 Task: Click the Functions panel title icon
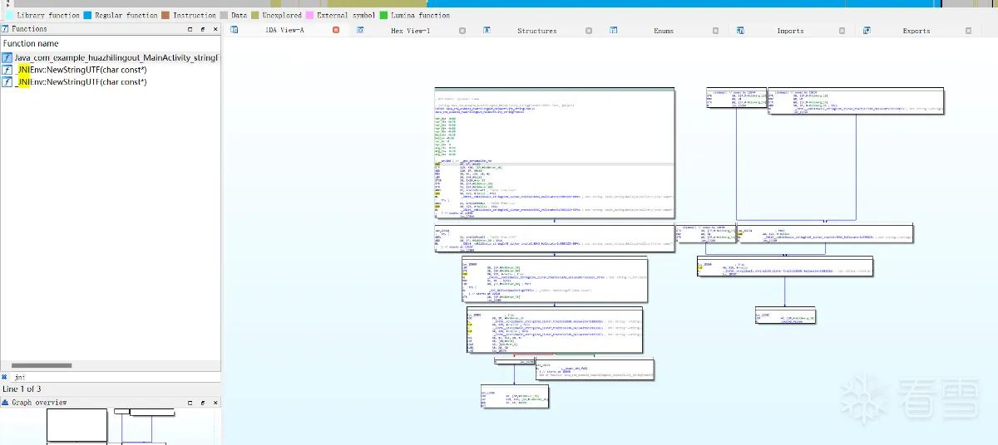[x=5, y=29]
